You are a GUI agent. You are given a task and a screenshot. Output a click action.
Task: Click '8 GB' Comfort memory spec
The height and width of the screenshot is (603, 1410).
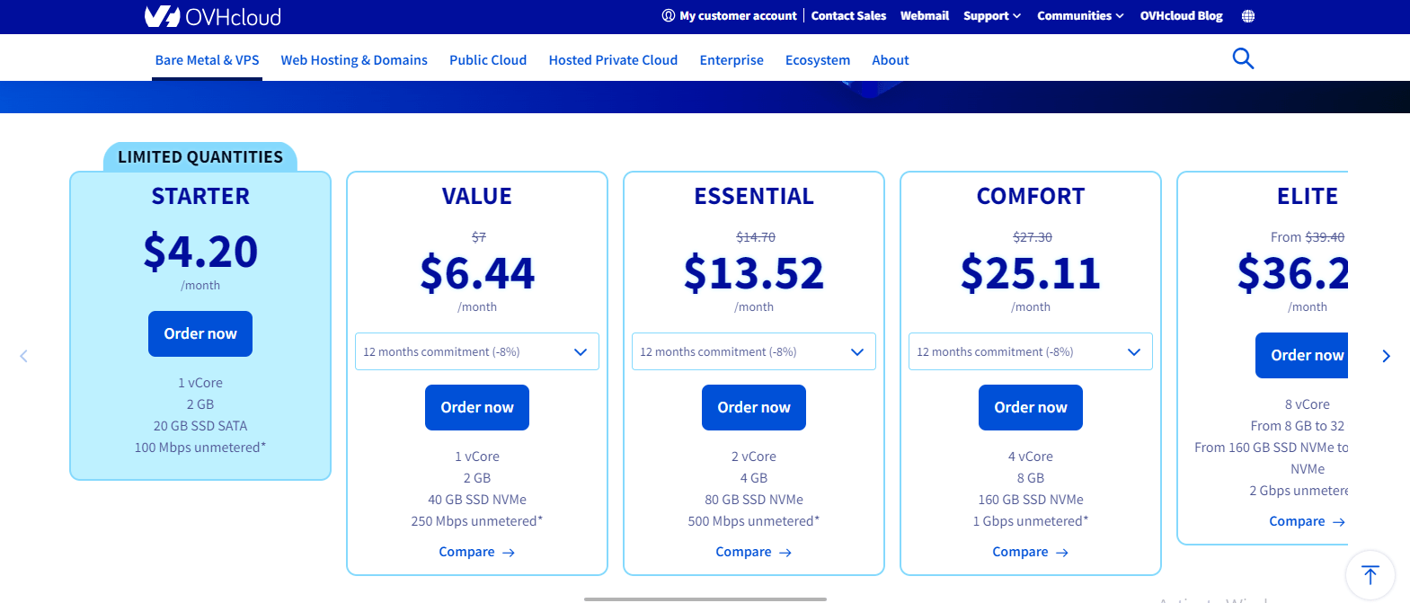[x=1031, y=478]
